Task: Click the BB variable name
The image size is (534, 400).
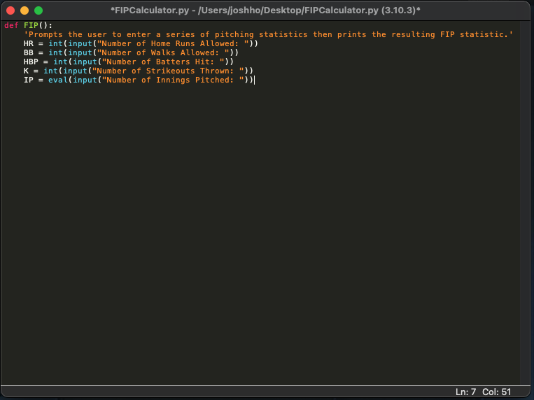Action: [x=29, y=52]
